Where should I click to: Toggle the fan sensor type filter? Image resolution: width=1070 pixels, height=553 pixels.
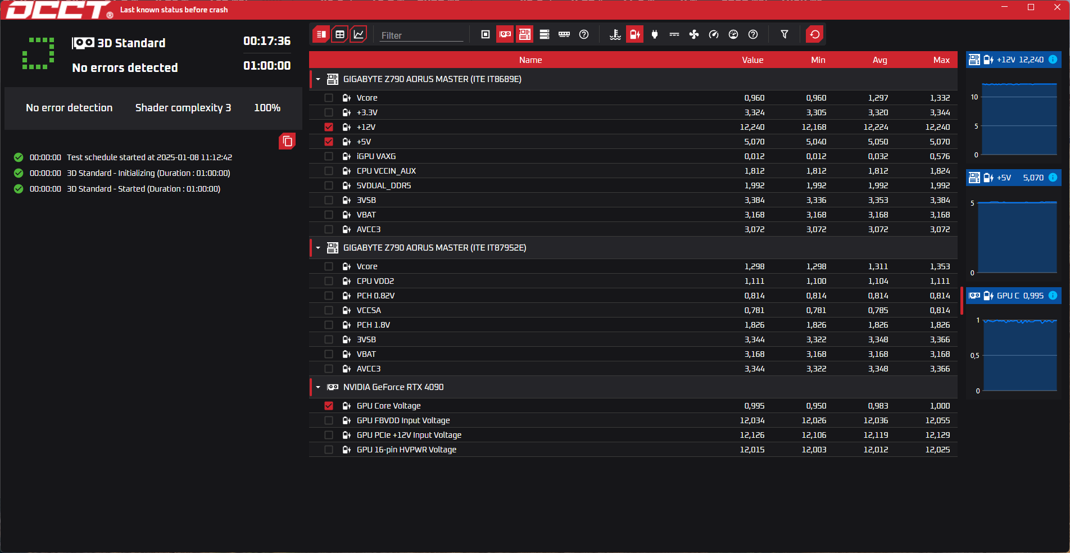(694, 34)
